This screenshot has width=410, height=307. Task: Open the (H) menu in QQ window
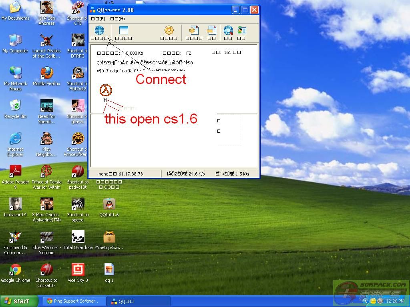point(118,19)
